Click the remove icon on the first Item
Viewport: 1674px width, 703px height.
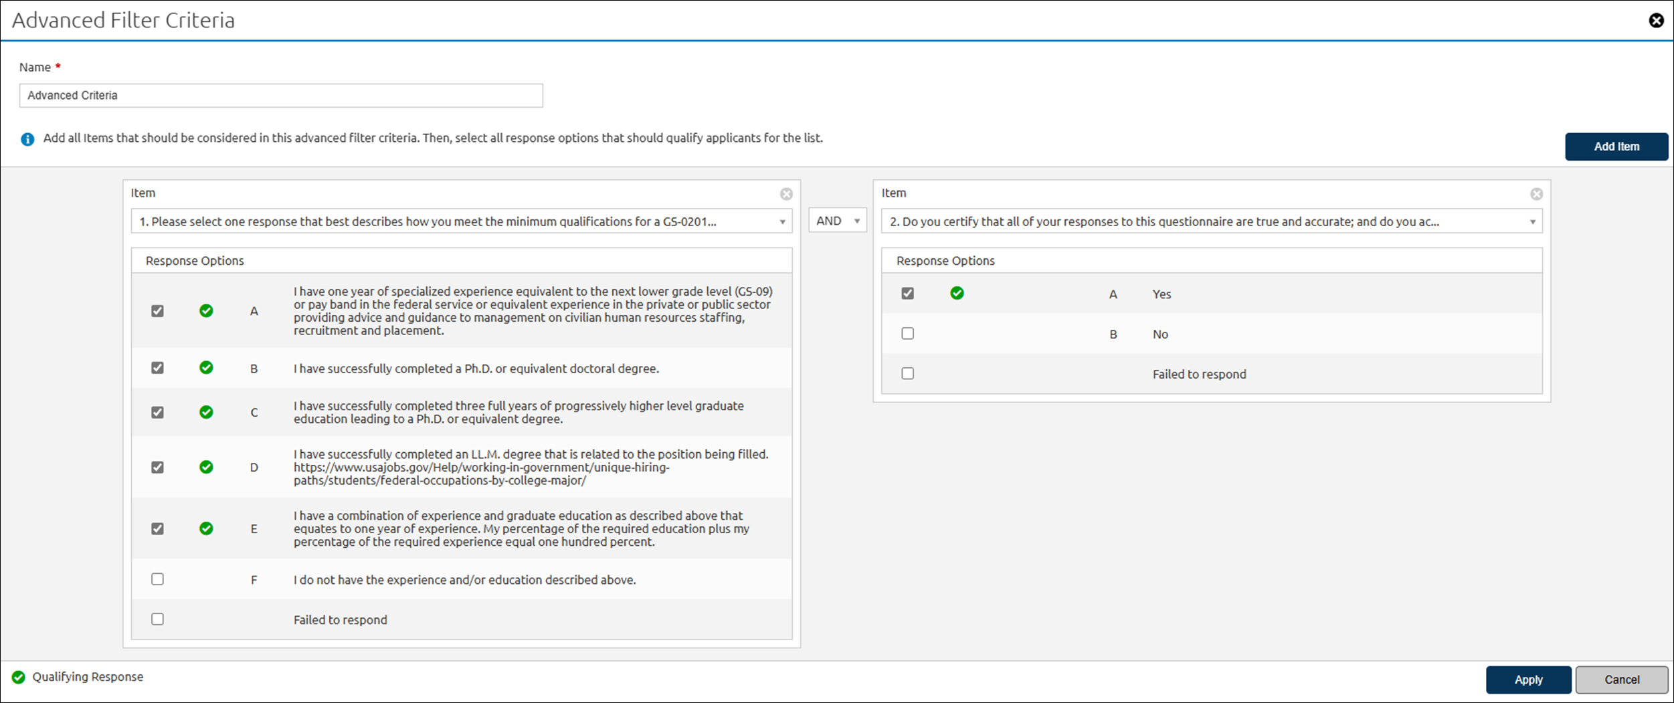(787, 194)
